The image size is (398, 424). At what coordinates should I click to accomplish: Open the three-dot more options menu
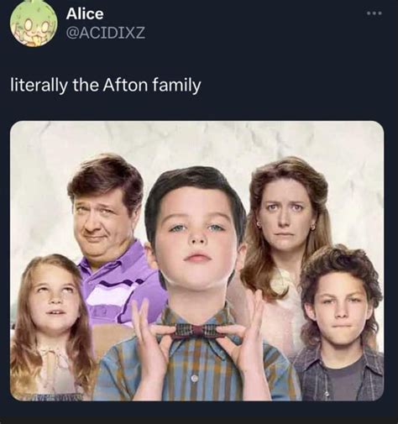tap(374, 13)
